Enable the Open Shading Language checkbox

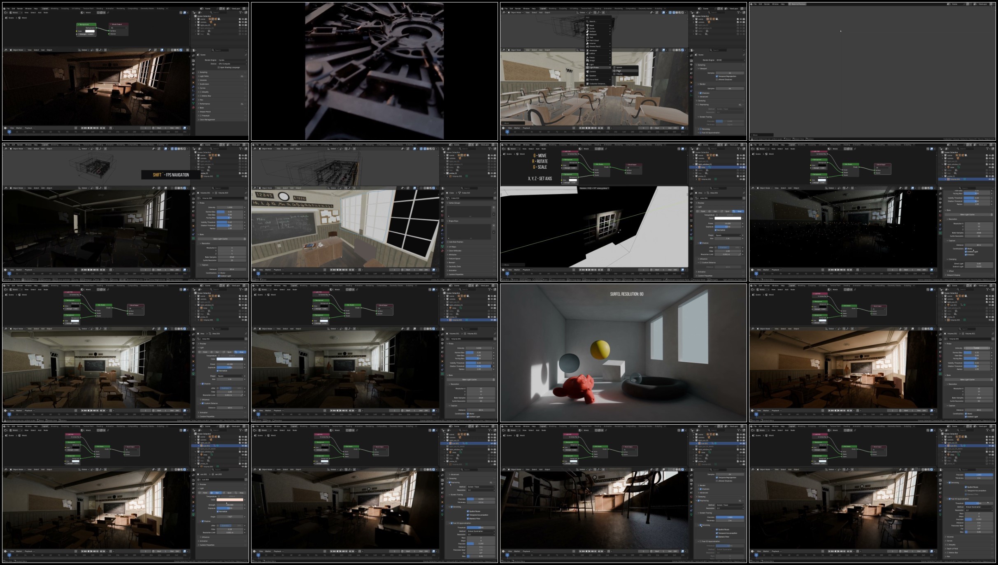219,67
